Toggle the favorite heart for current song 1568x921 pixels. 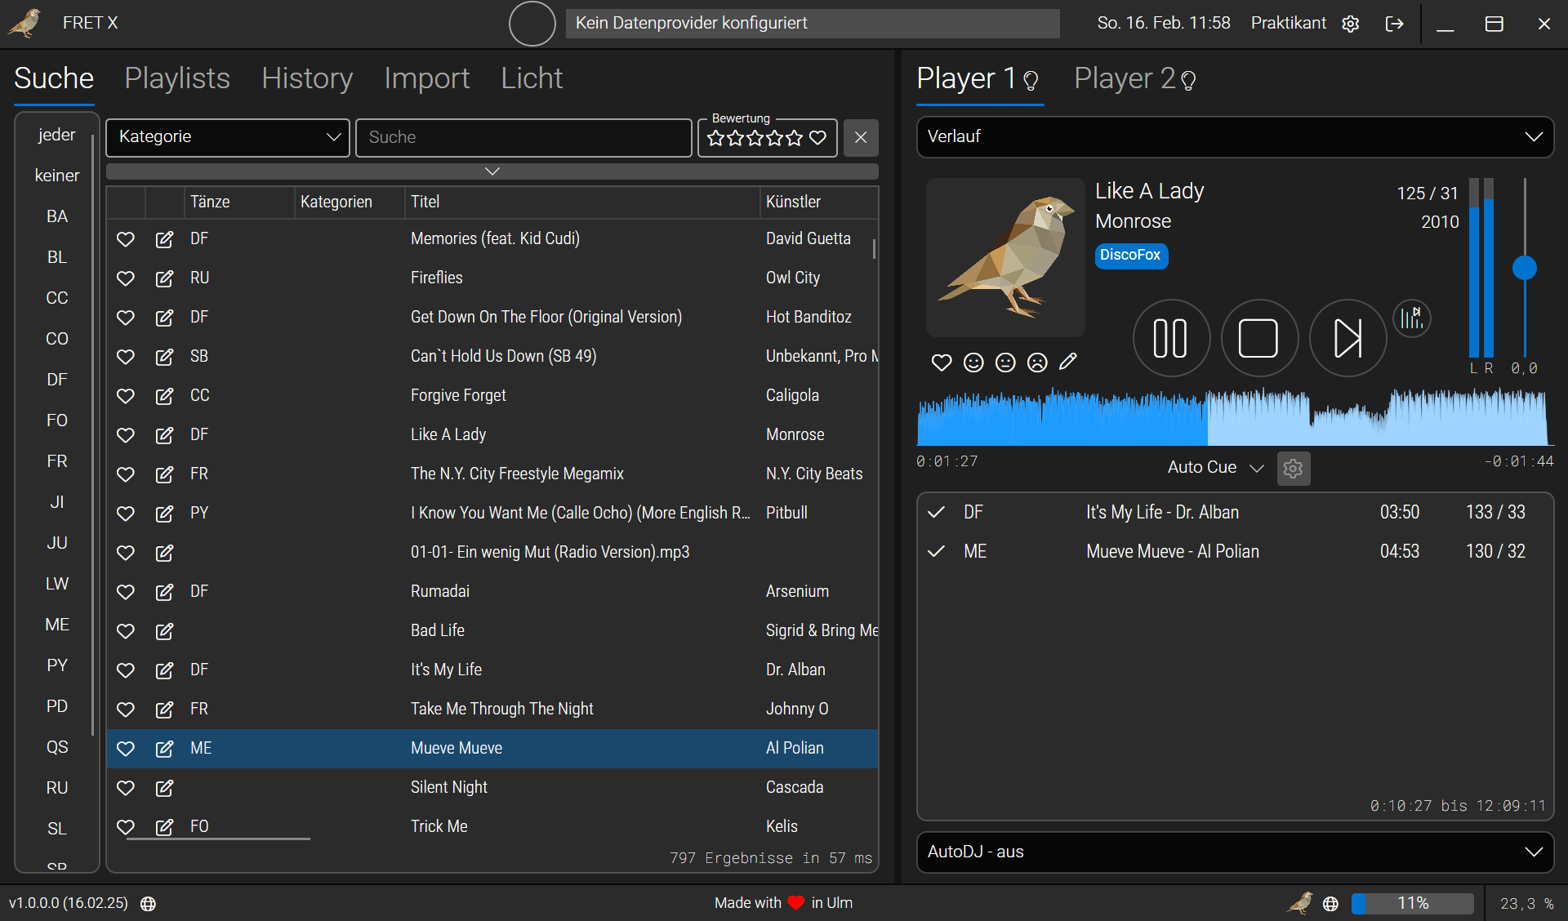[942, 363]
